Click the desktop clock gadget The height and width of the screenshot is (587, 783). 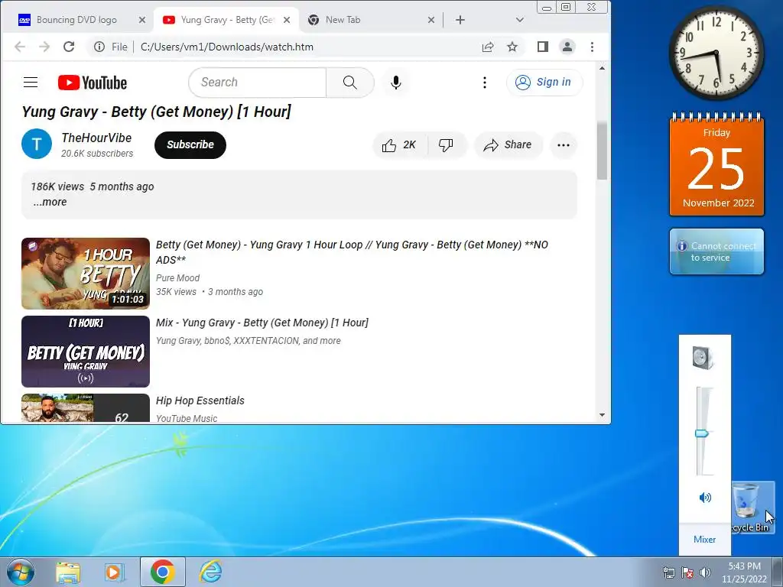(716, 53)
